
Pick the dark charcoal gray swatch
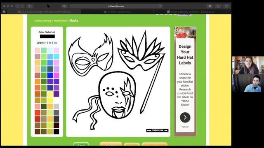[56, 119]
